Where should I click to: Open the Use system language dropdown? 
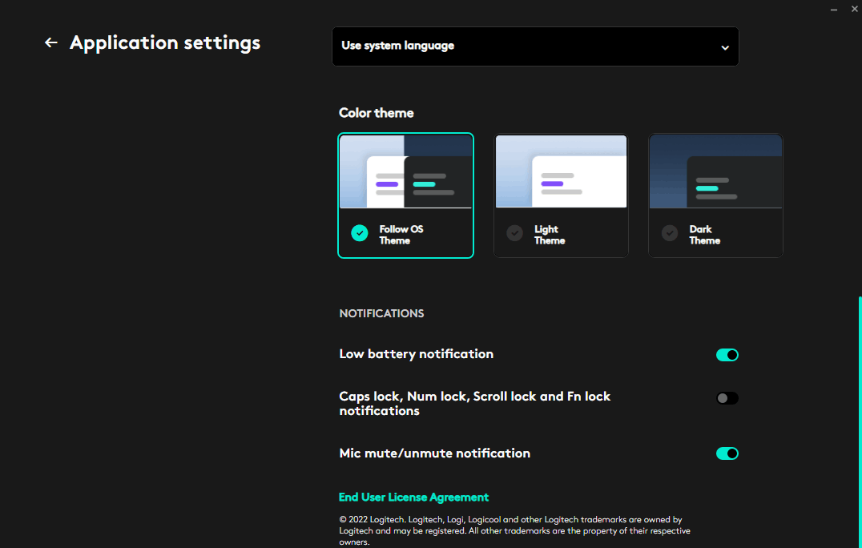[535, 46]
